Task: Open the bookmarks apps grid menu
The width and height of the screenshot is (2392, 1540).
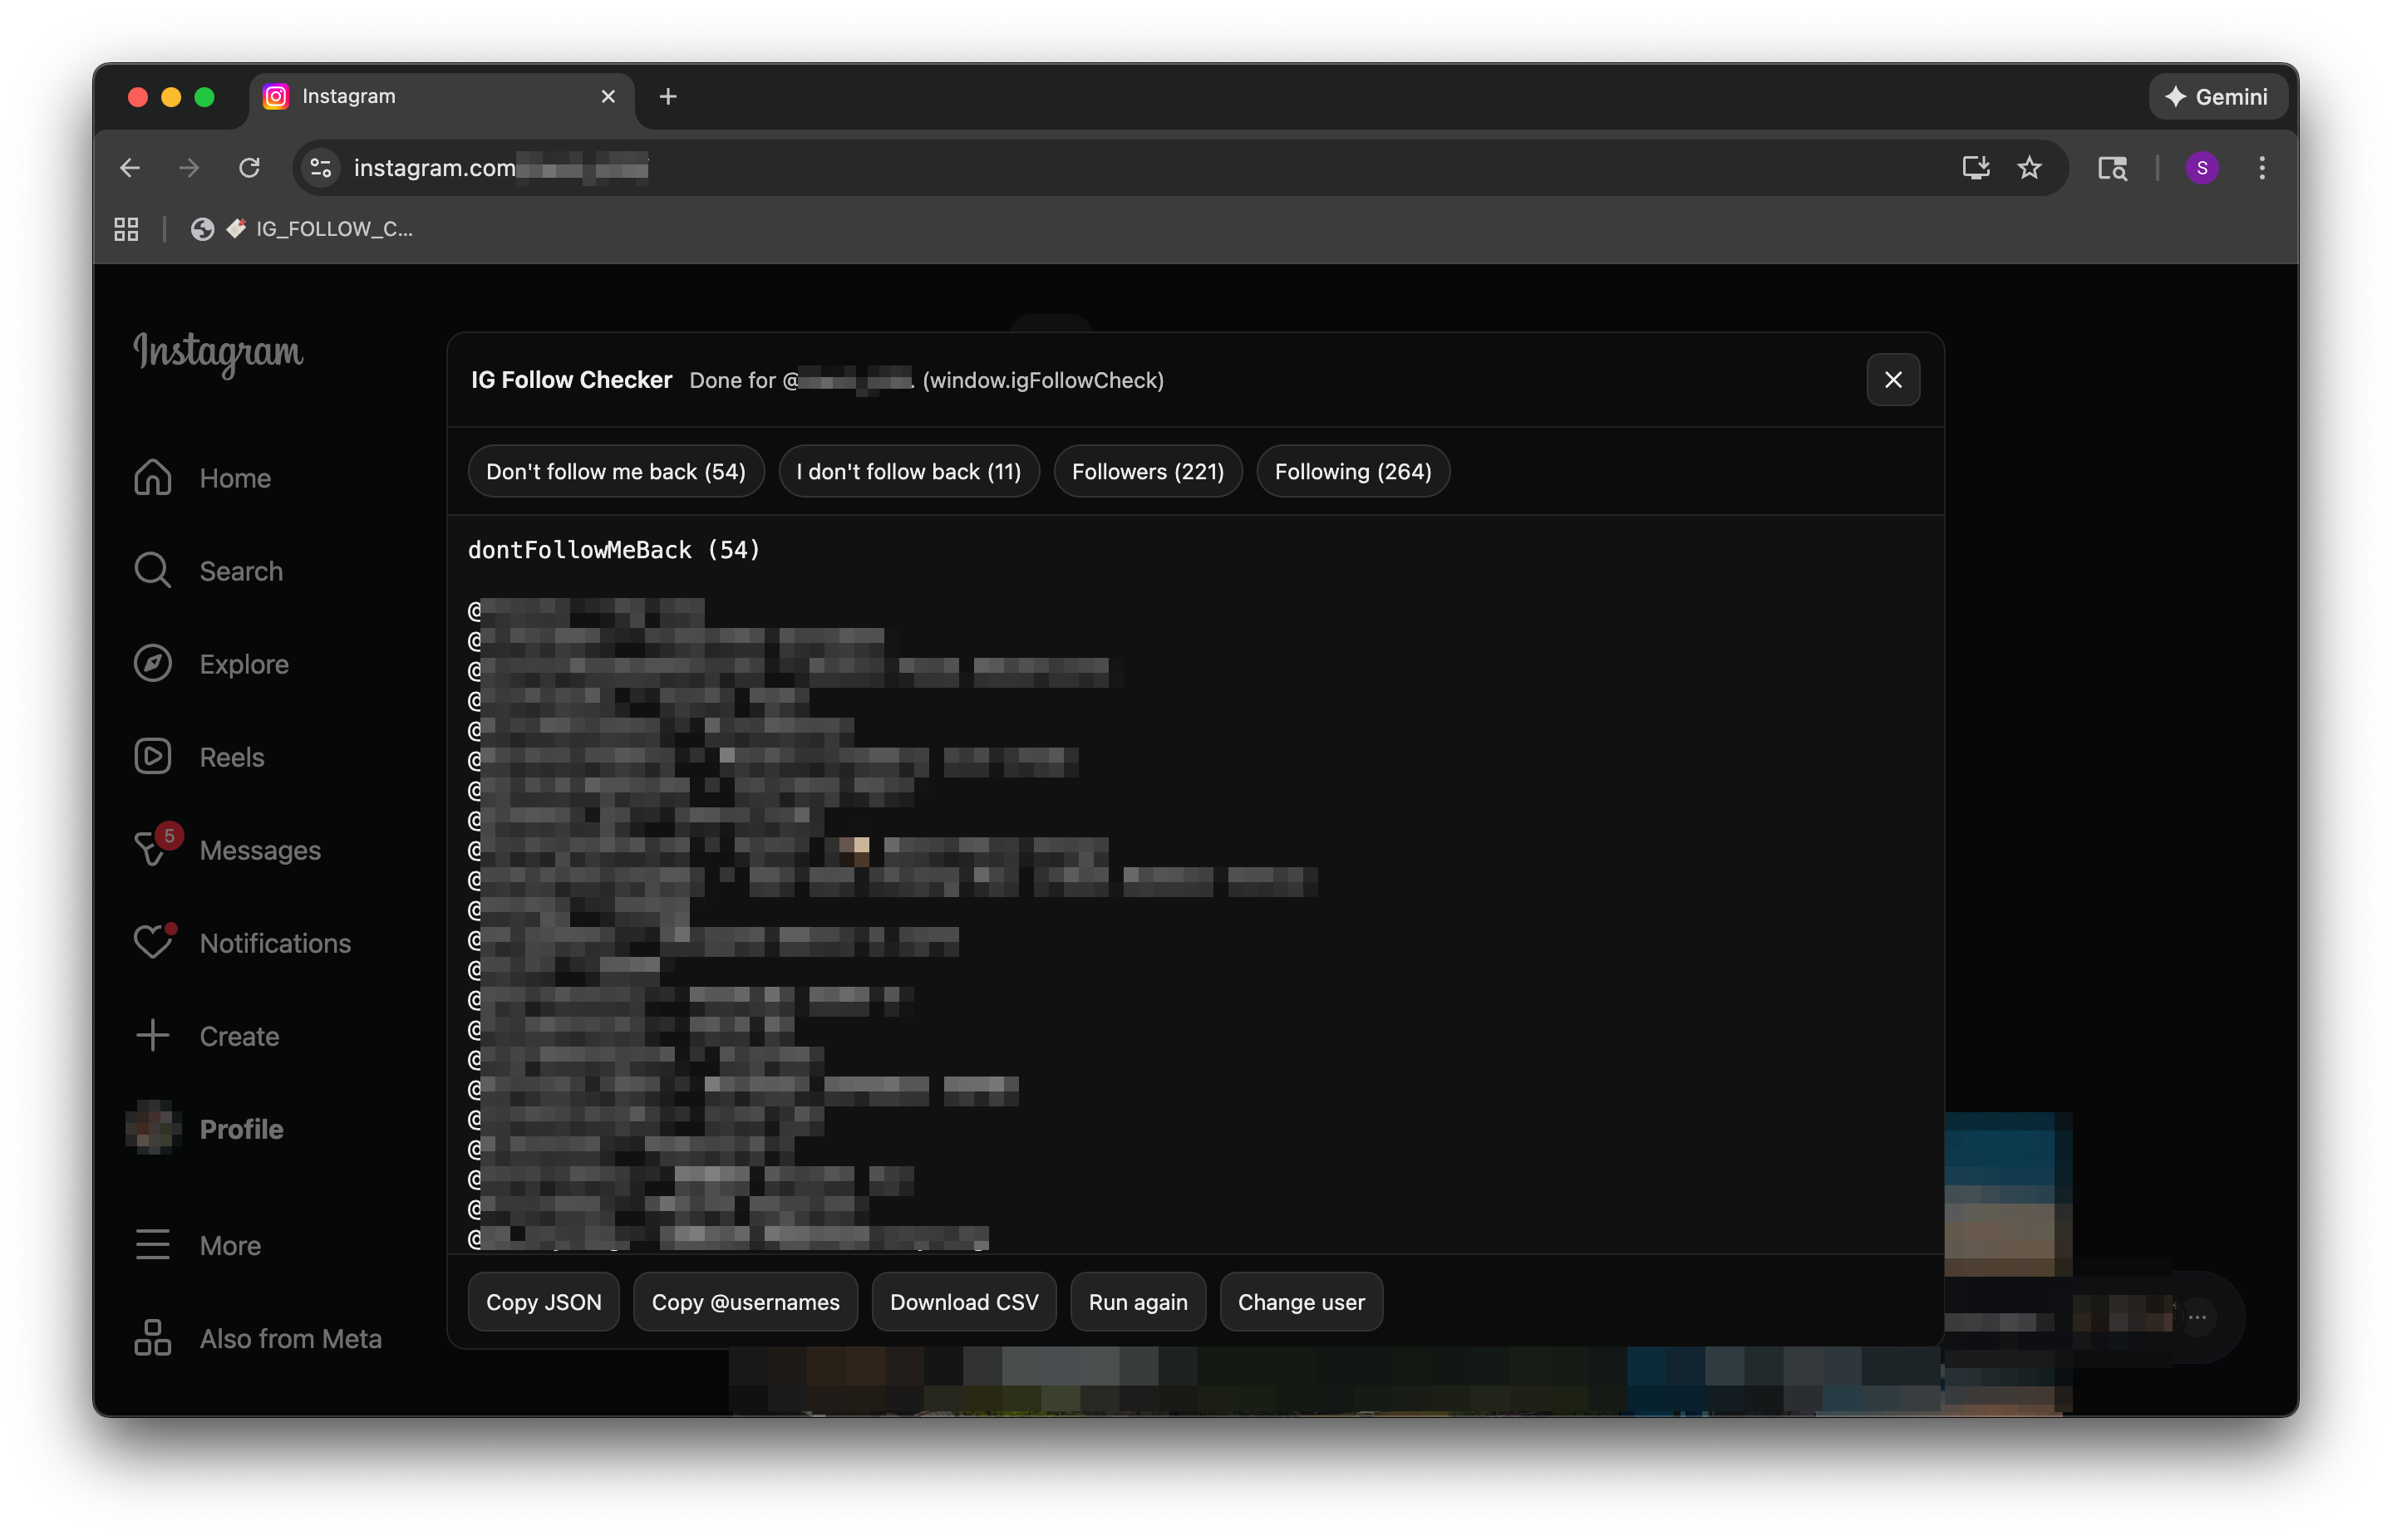Action: [x=125, y=228]
